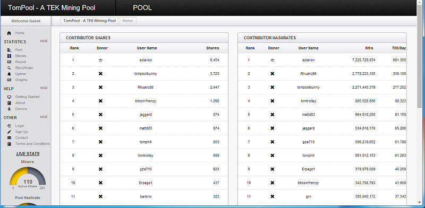Click the Contact envelope icon
Image resolution: width=425 pixels, height=208 pixels.
point(9,138)
